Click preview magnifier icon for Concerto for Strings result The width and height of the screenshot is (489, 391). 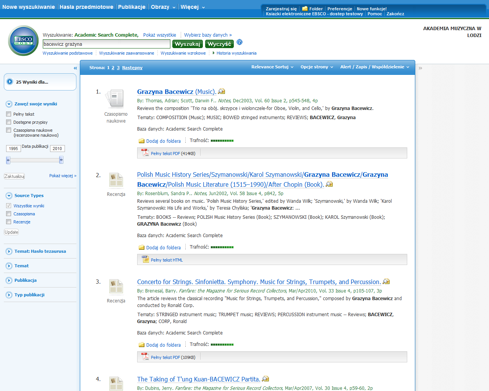coord(386,281)
